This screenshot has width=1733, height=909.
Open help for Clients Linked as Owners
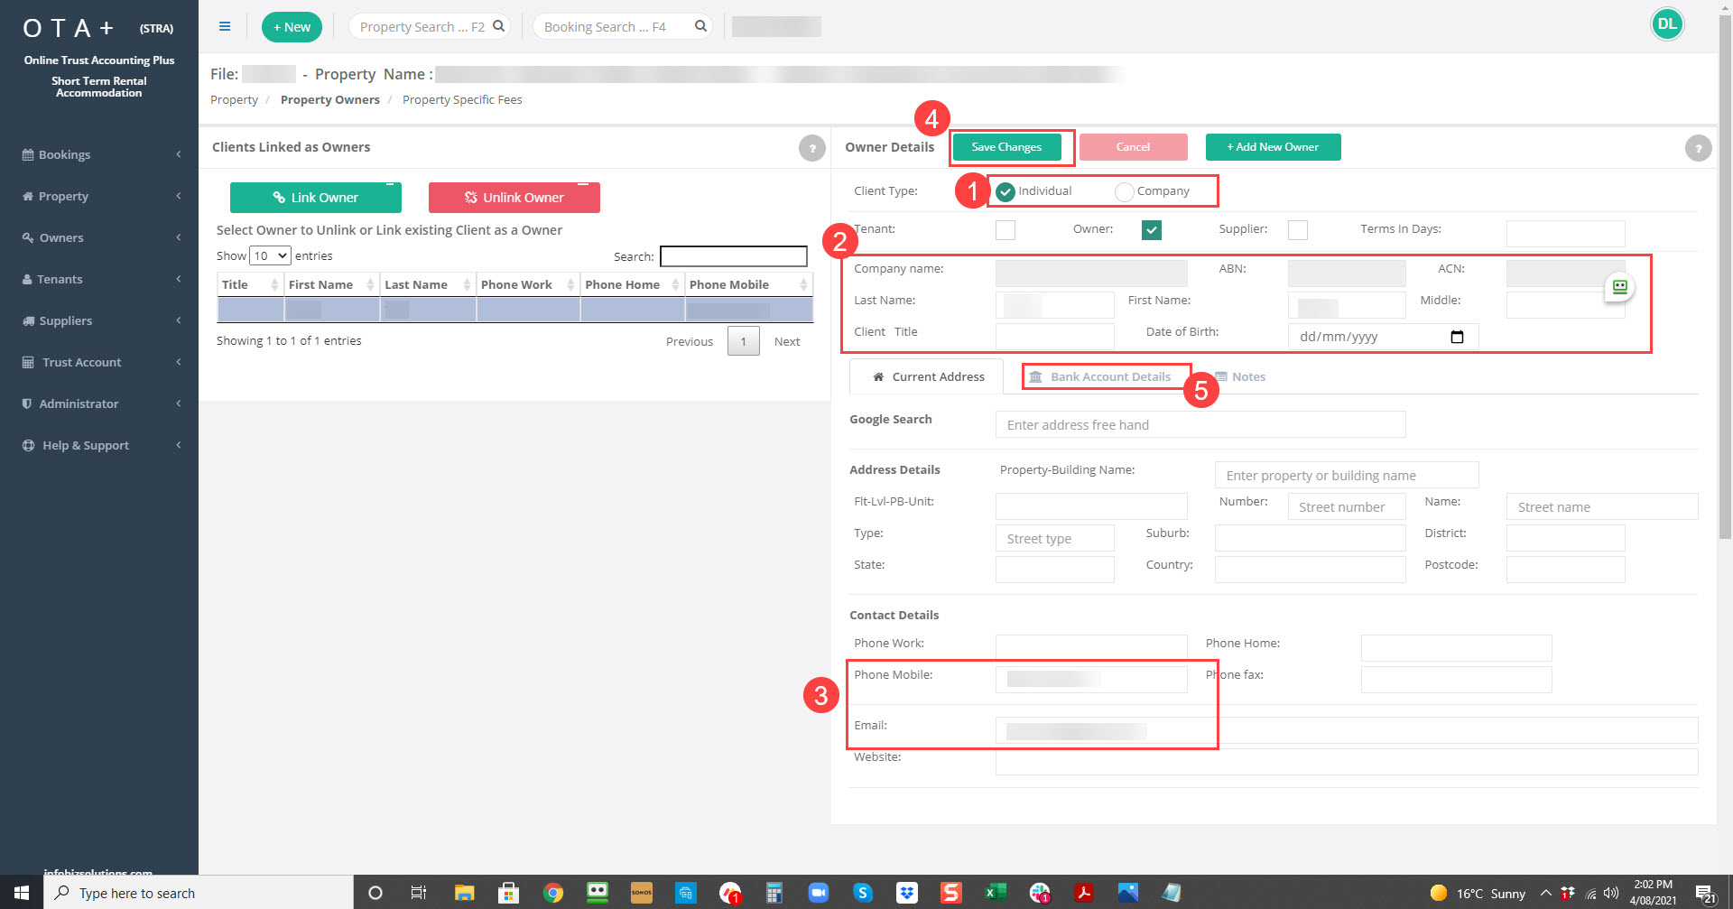pos(811,148)
